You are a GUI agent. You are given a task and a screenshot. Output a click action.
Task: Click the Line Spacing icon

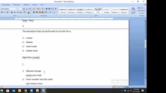[x=46, y=12]
